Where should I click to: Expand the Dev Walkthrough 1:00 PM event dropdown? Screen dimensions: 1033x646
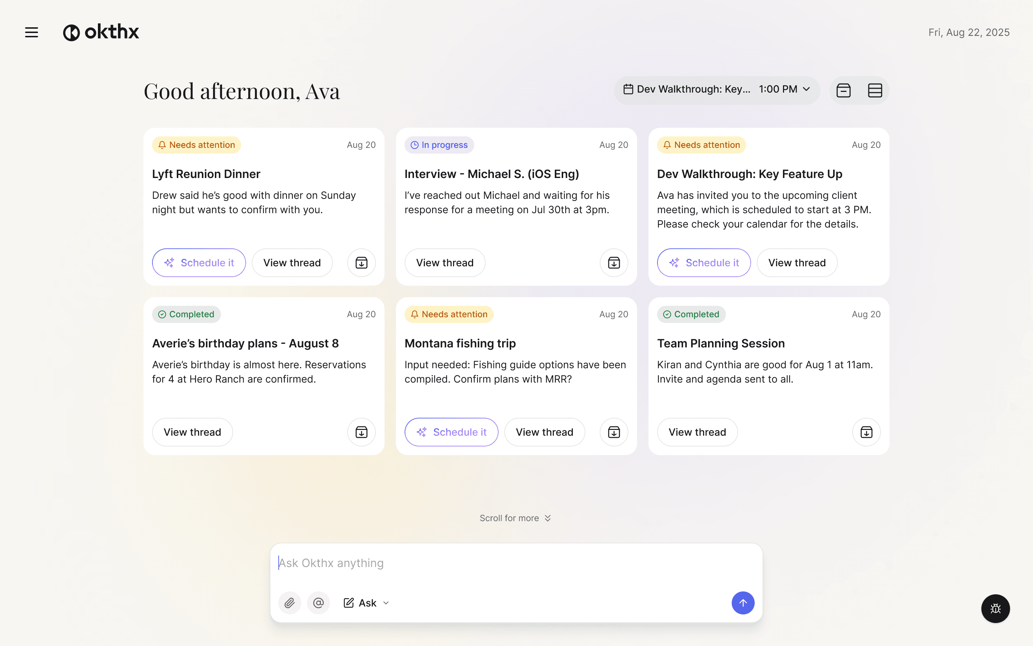click(x=806, y=89)
